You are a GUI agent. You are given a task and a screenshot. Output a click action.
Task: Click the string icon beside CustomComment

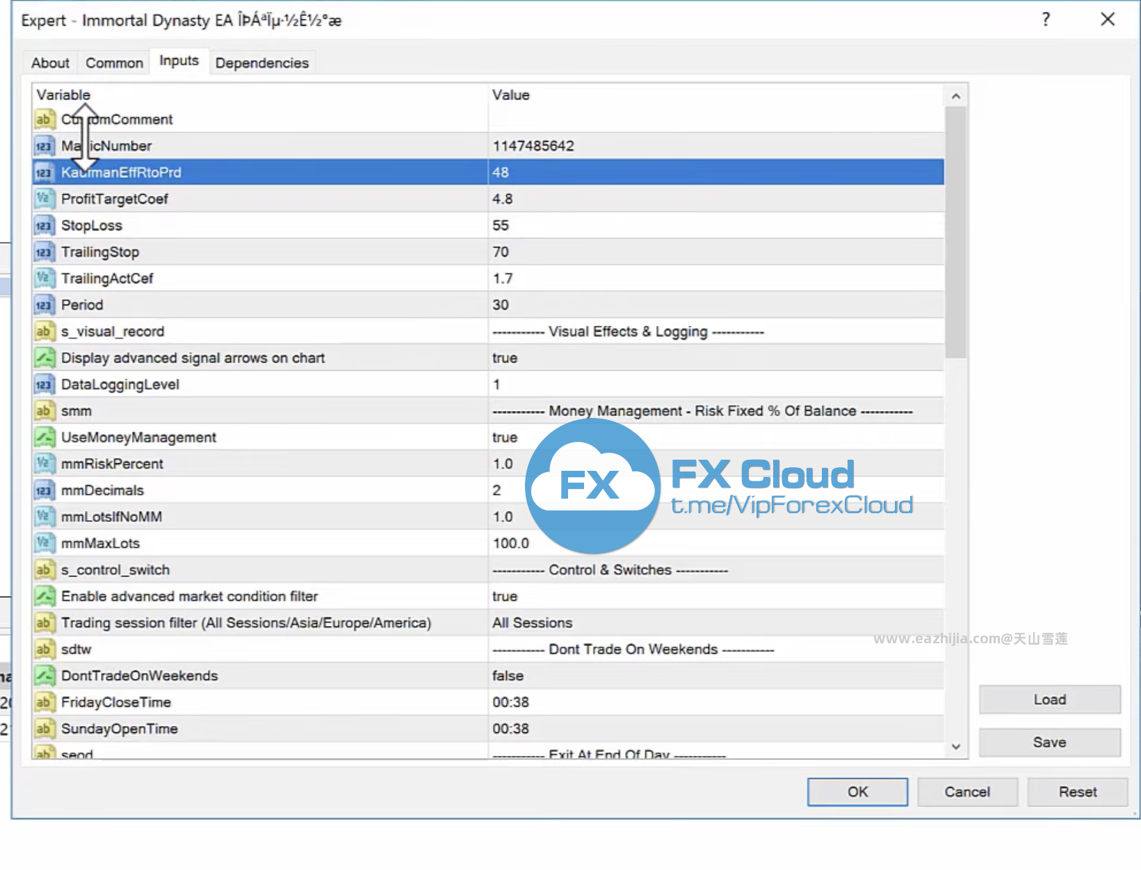click(x=44, y=120)
